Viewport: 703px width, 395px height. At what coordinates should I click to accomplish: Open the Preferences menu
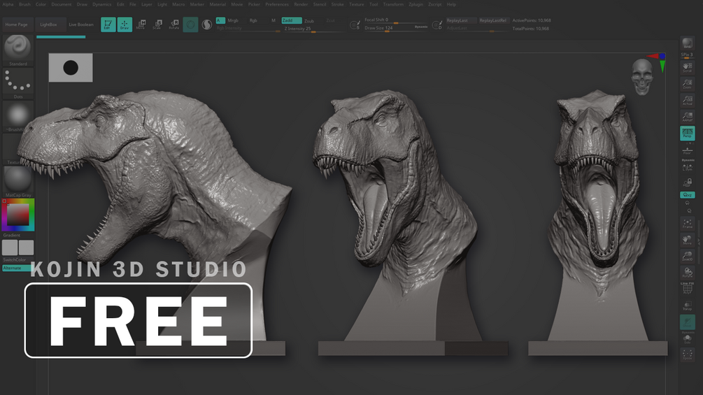click(277, 4)
